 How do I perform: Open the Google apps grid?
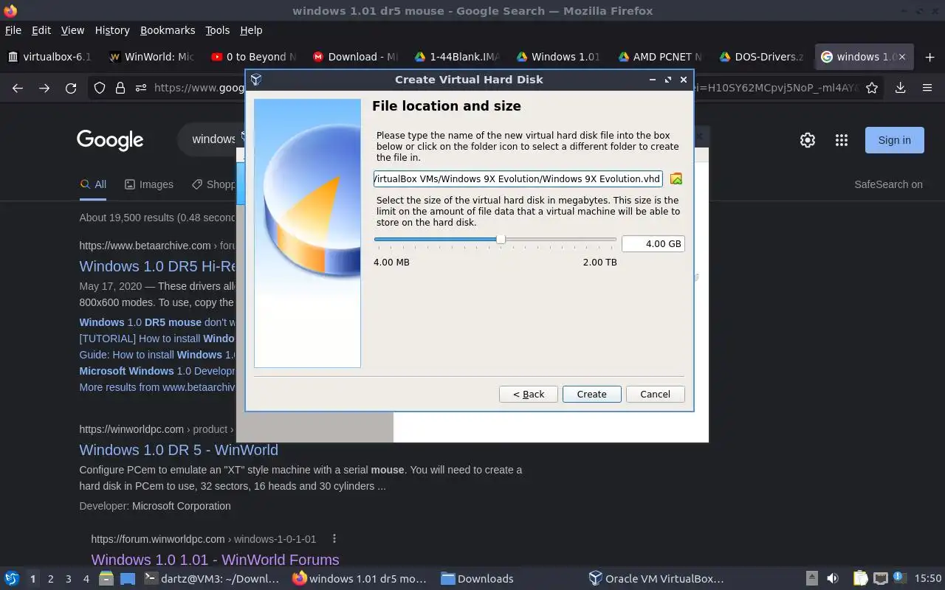pyautogui.click(x=841, y=140)
